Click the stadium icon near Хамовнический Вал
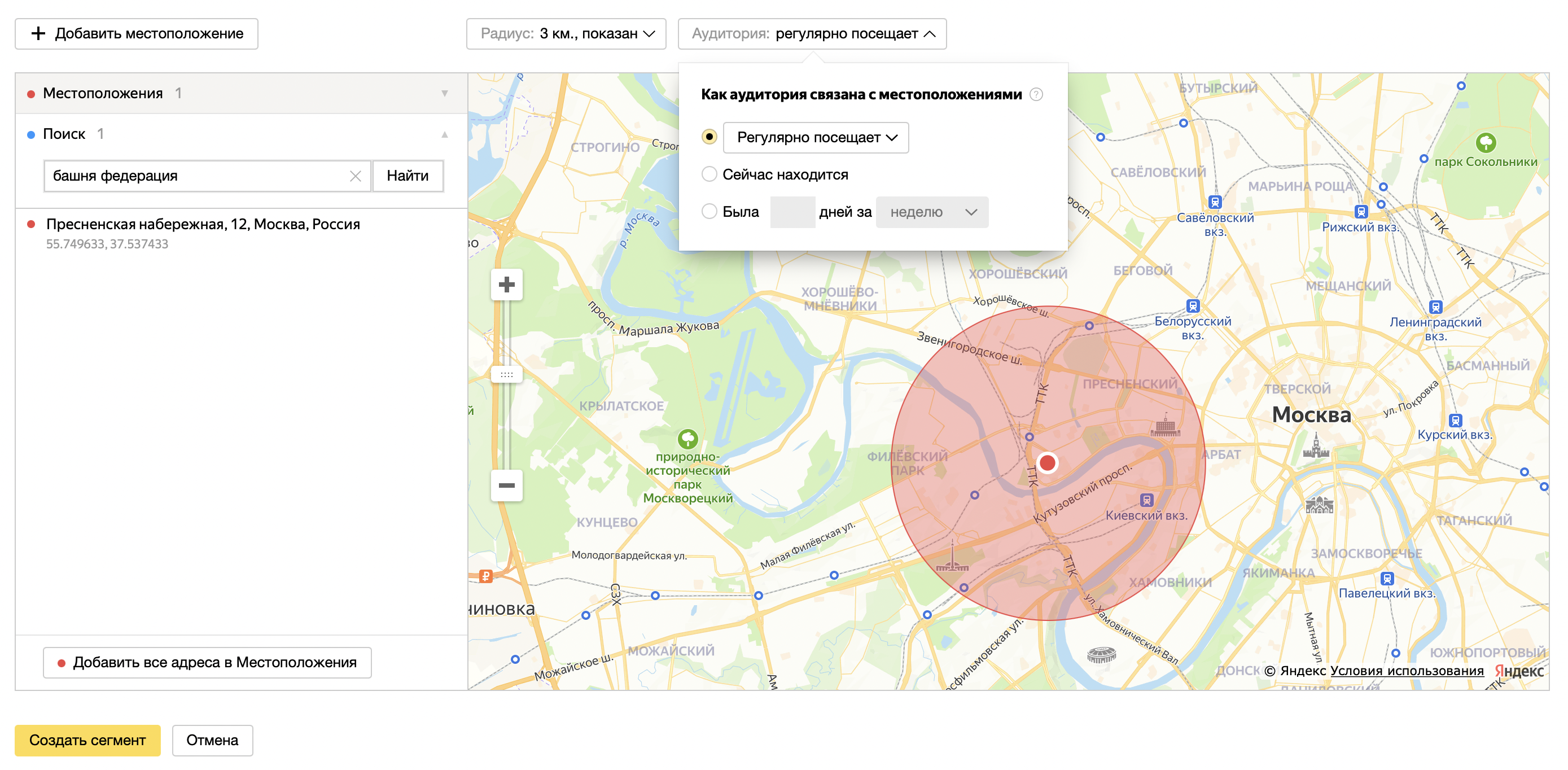 click(x=1102, y=654)
